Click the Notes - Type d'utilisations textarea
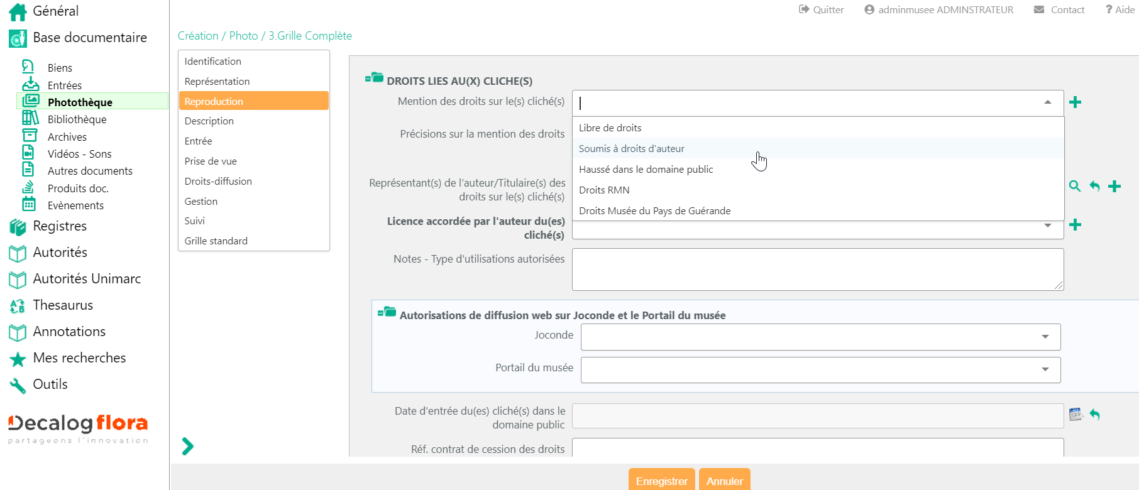 [x=817, y=269]
